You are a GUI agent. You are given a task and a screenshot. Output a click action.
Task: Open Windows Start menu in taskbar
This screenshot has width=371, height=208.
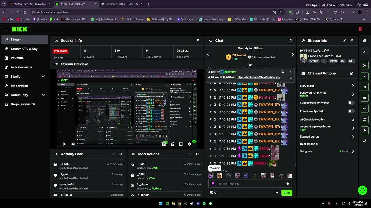tap(161, 203)
